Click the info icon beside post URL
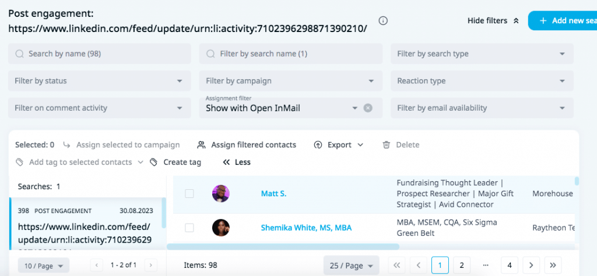The height and width of the screenshot is (276, 597). (x=384, y=20)
